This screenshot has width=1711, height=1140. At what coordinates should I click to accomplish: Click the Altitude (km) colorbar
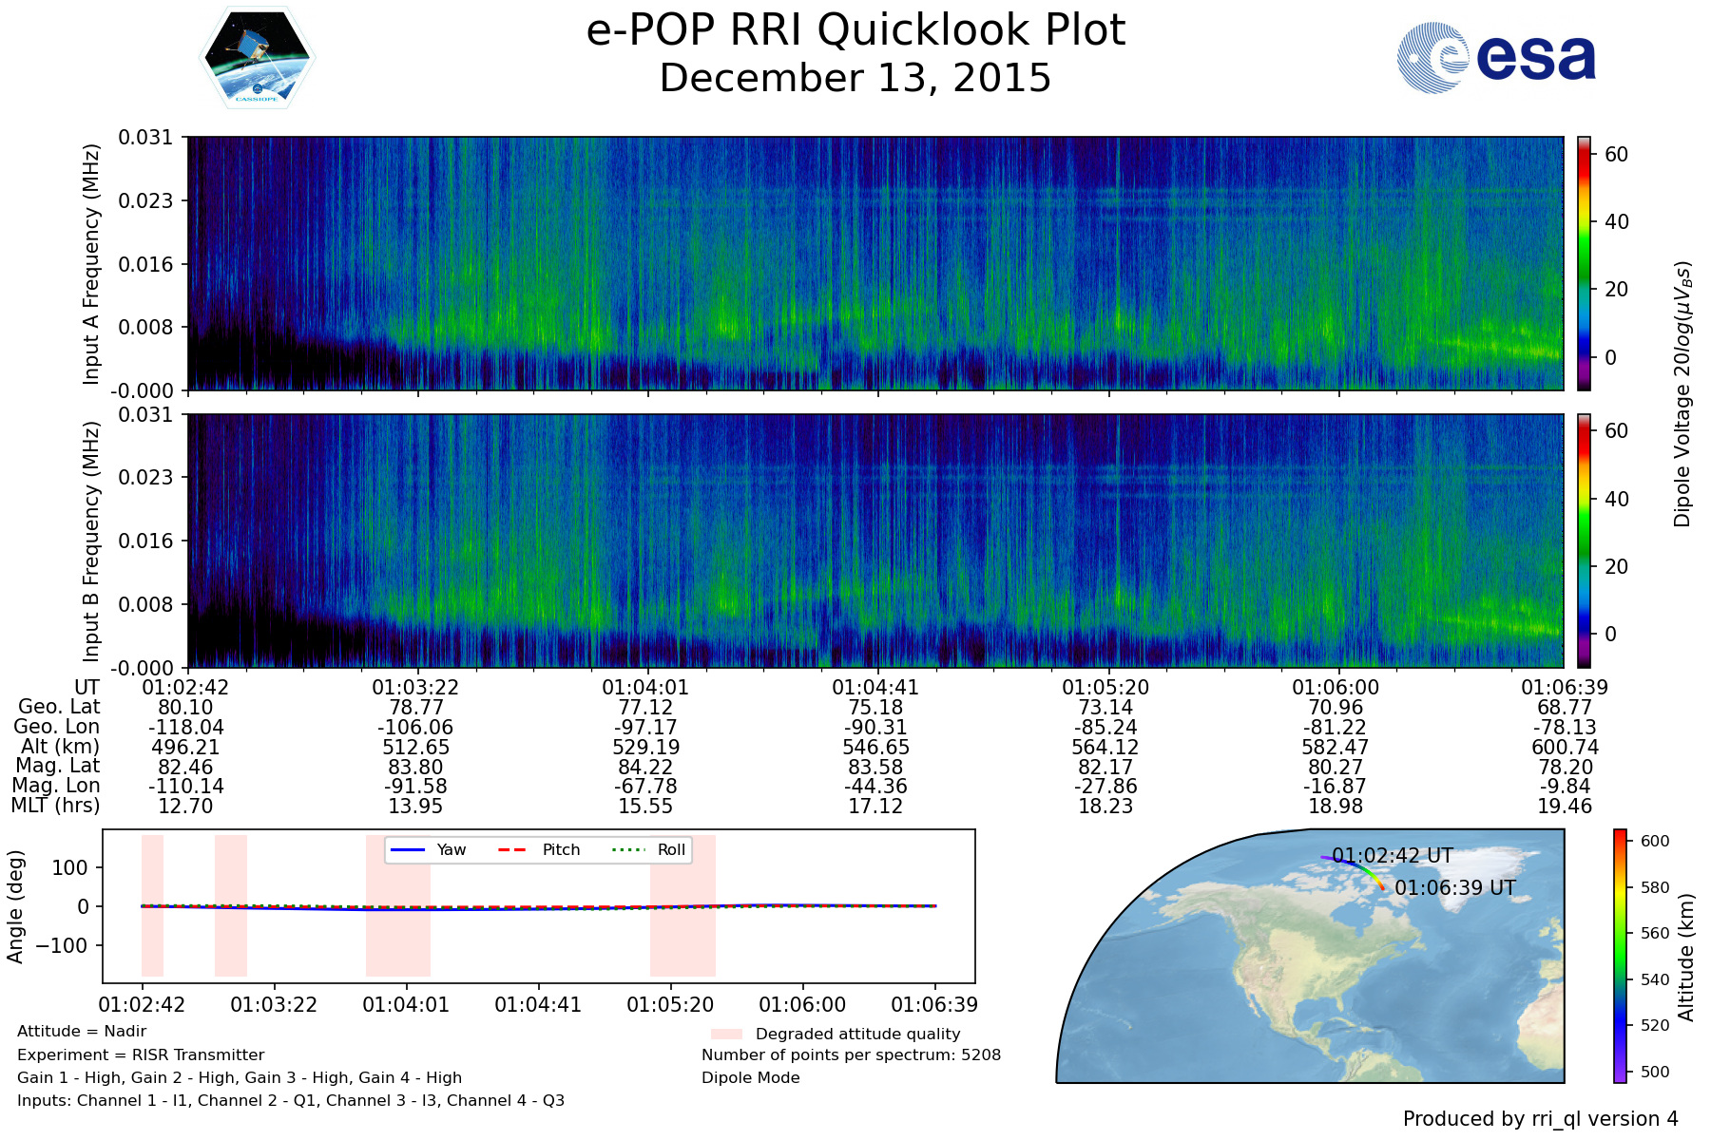click(1620, 955)
